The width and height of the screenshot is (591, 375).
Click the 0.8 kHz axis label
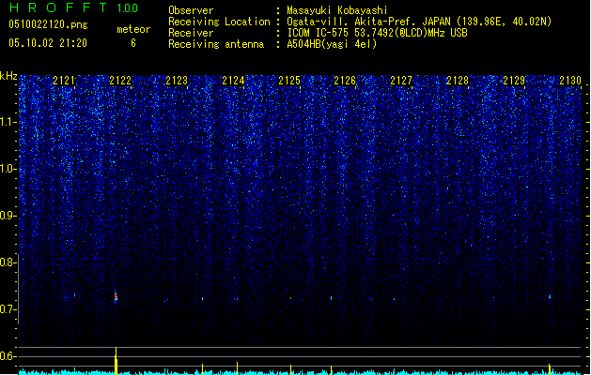[8, 262]
